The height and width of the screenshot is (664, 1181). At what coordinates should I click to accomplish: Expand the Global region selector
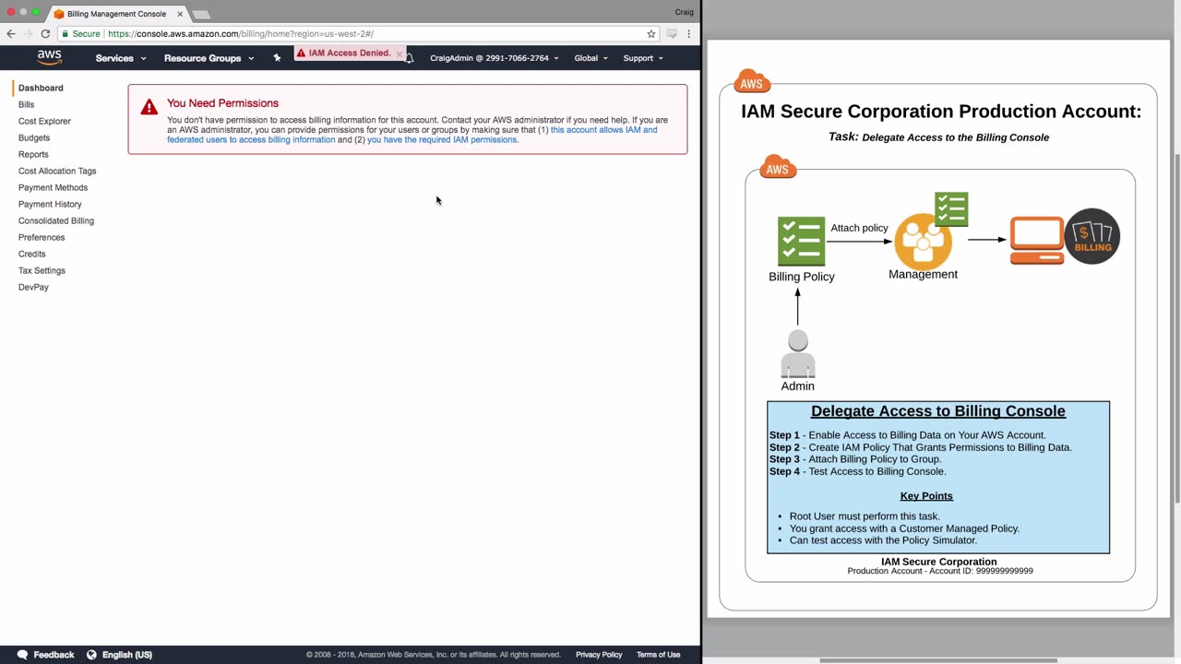(590, 58)
